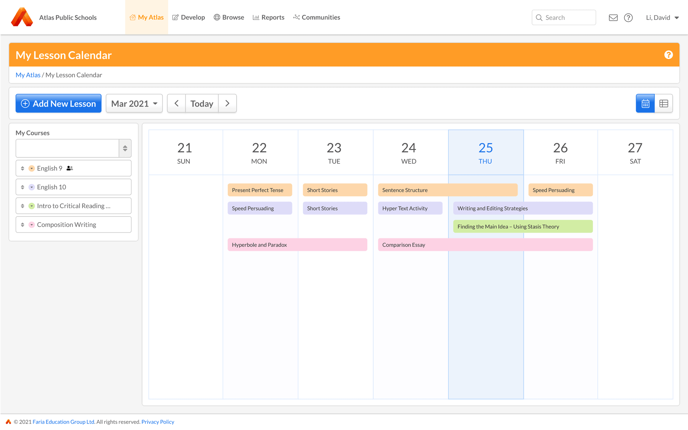Switch to list table view icon
The height and width of the screenshot is (430, 688).
[664, 103]
